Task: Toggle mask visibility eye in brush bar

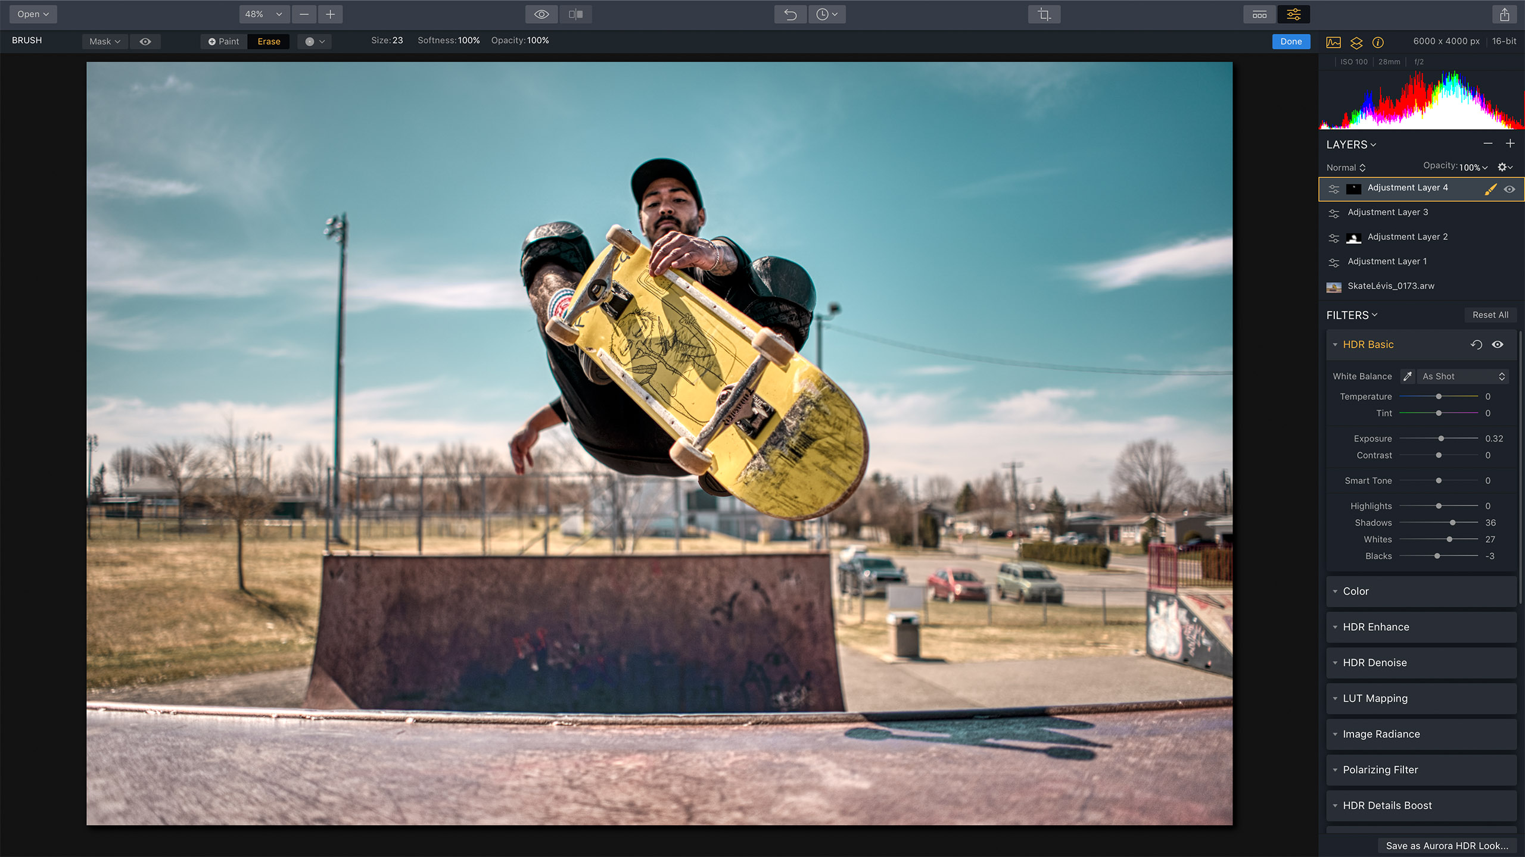Action: (x=145, y=42)
